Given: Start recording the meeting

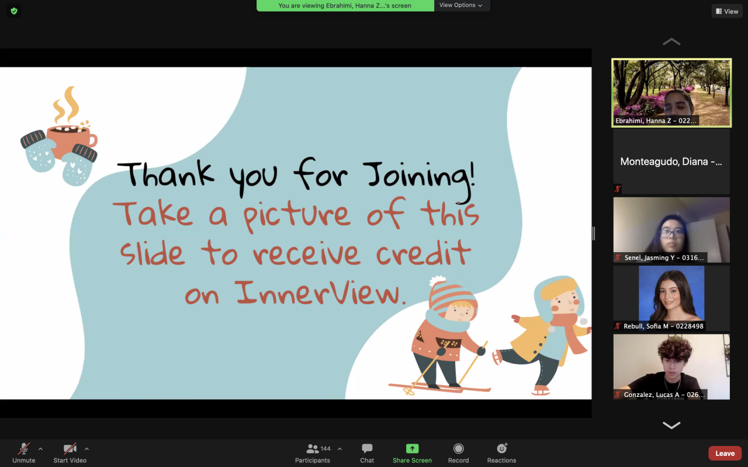Looking at the screenshot, I should click(458, 452).
